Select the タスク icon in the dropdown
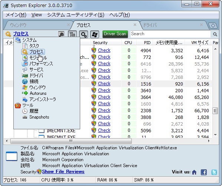The image size is (222, 186). tap(25, 46)
